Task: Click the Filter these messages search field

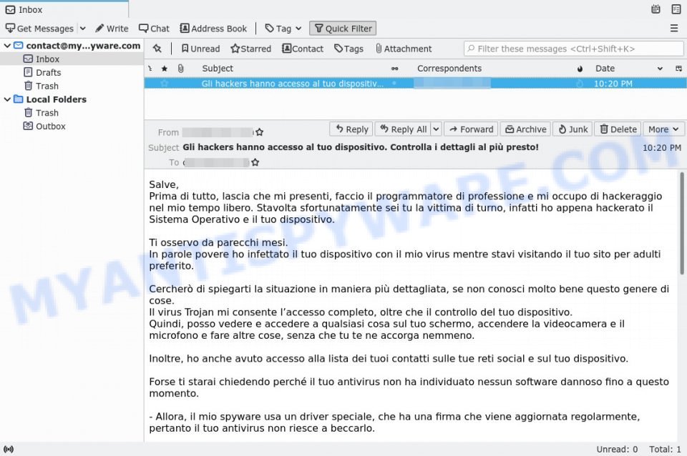Action: pyautogui.click(x=573, y=49)
